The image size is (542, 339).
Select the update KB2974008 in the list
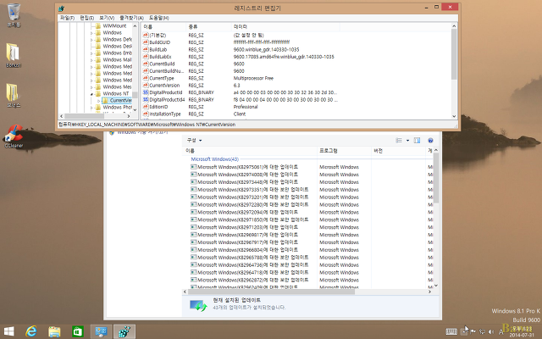[245, 175]
